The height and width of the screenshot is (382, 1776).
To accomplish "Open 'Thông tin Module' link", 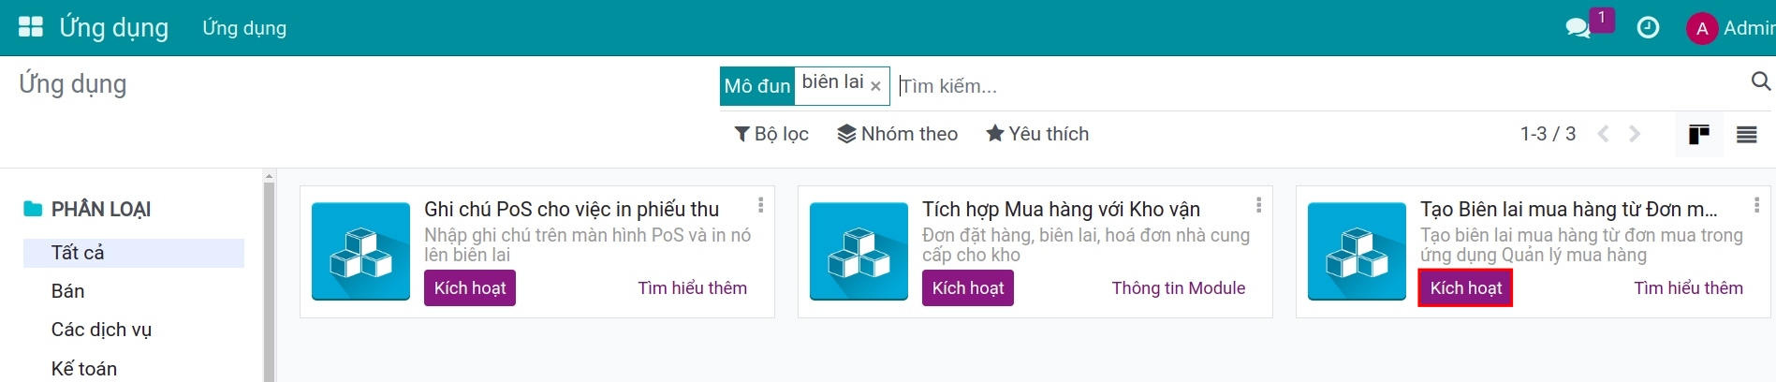I will (x=1179, y=288).
